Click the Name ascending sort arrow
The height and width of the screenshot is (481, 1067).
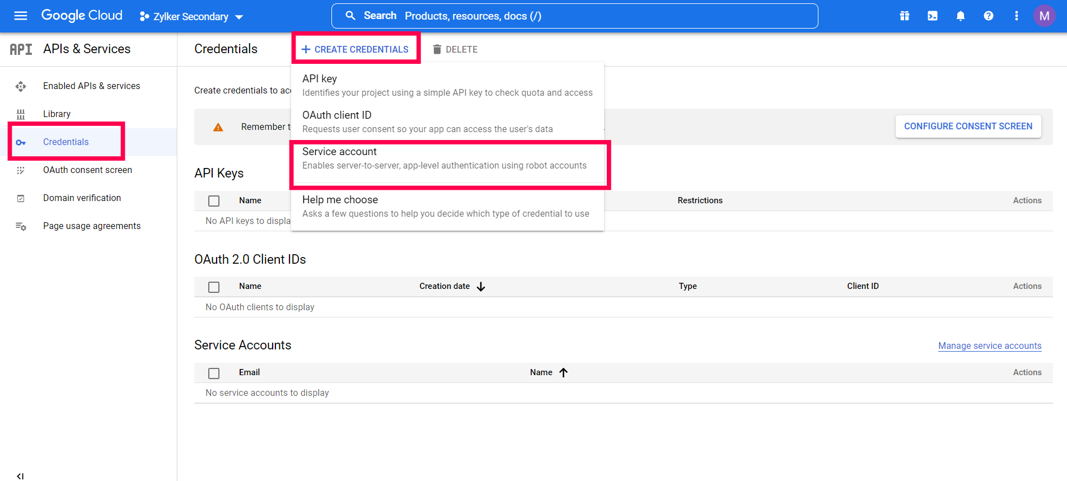click(563, 373)
